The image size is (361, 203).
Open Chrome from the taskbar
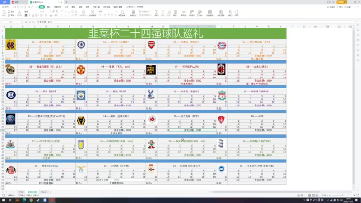31,200
